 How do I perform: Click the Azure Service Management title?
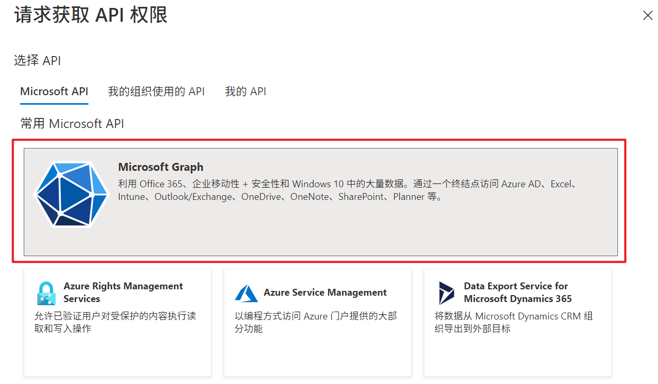(x=325, y=292)
